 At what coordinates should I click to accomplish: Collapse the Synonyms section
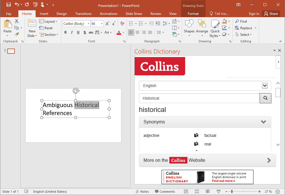point(263,122)
